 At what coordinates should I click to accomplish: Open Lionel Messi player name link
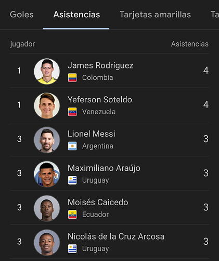[92, 134]
